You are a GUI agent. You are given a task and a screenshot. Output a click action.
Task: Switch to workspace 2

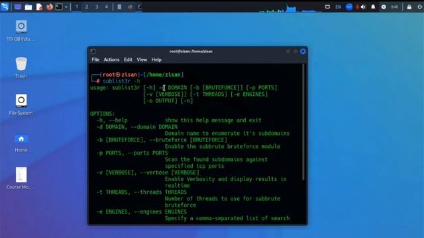(87, 7)
